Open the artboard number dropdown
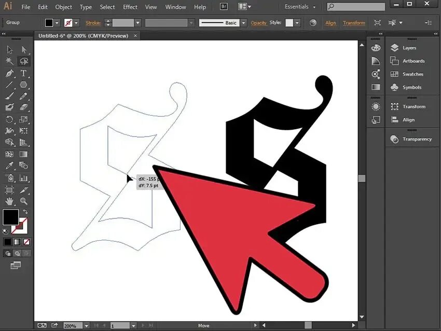The width and height of the screenshot is (441, 331). click(x=133, y=326)
